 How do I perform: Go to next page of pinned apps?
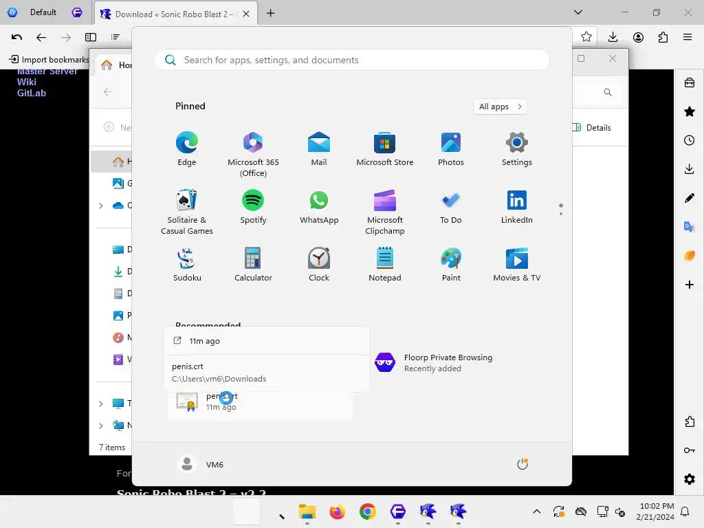click(x=561, y=214)
